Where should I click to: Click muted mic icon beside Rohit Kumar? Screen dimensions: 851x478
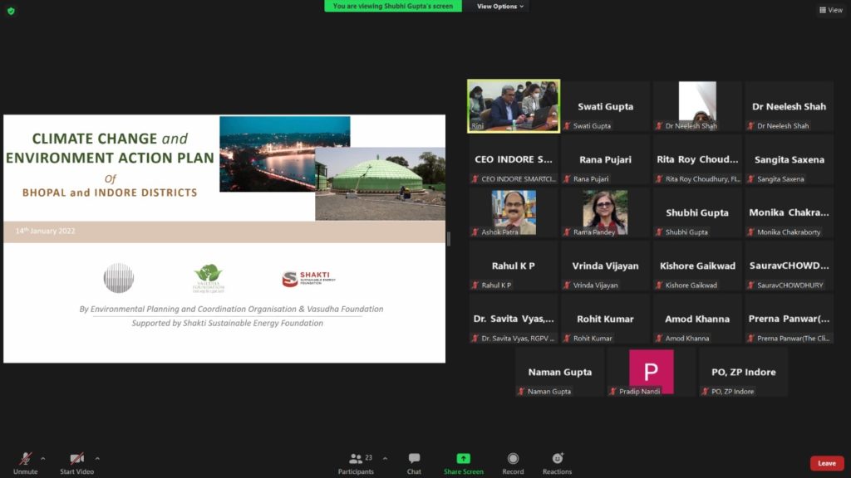(567, 339)
